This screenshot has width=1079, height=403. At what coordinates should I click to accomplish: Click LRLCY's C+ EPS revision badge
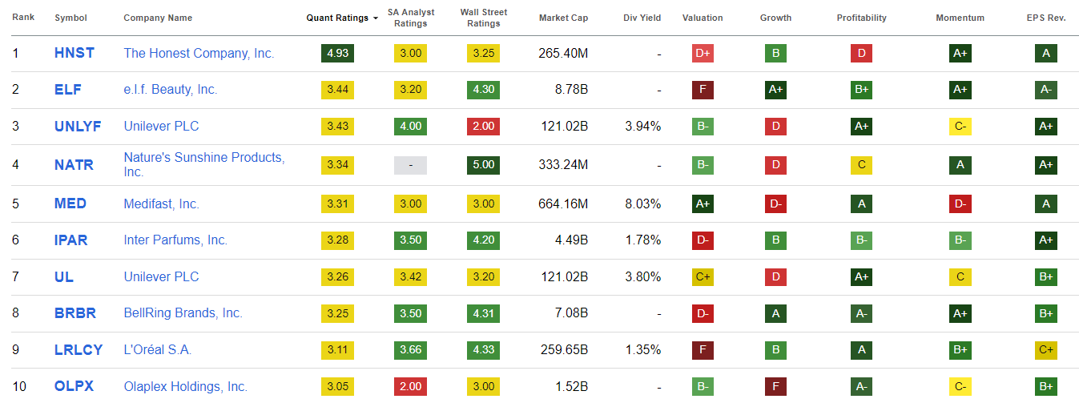(1045, 350)
